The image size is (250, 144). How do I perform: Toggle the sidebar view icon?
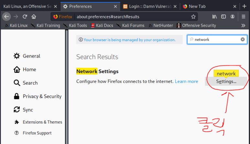pyautogui.click(x=223, y=16)
